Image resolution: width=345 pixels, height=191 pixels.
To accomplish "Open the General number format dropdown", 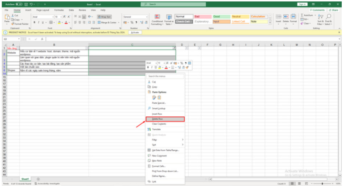I will (147, 17).
